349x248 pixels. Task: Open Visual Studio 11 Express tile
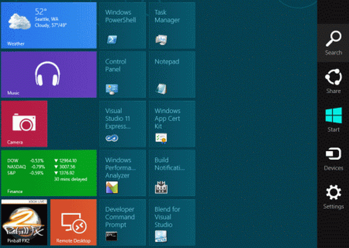point(123,124)
